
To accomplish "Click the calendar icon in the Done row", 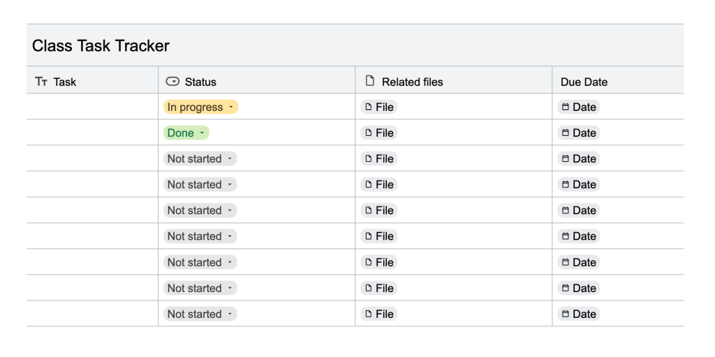I will pos(565,133).
